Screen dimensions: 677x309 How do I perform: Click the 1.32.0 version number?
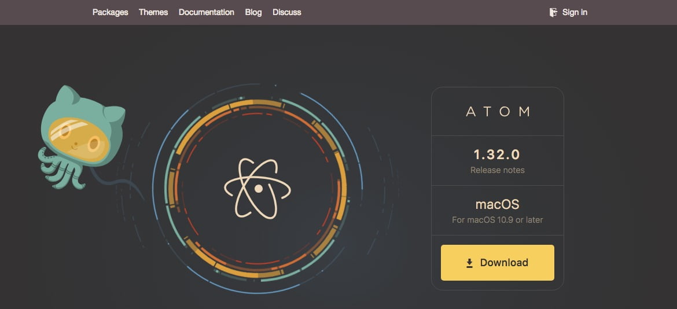pos(497,154)
